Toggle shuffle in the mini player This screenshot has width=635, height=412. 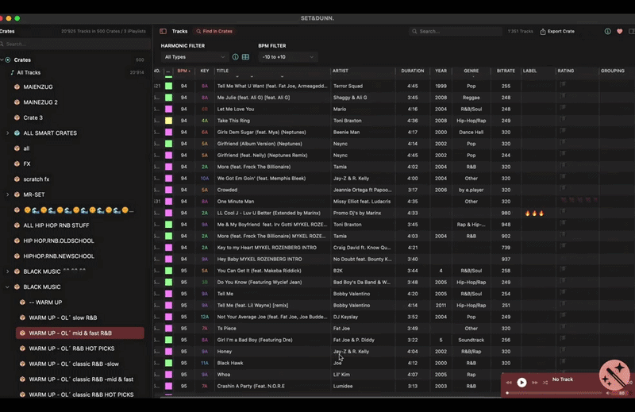[545, 383]
